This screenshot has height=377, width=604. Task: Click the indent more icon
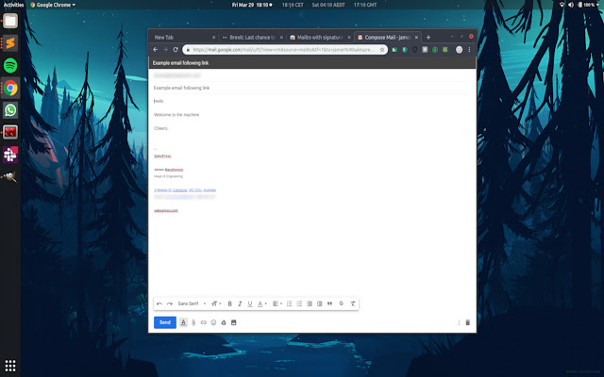pyautogui.click(x=319, y=303)
